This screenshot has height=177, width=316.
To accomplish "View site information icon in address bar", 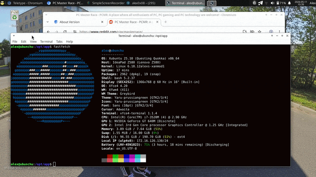I will tap(75, 32).
